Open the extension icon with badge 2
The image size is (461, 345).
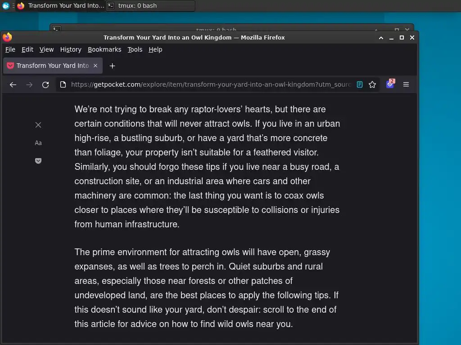[390, 84]
